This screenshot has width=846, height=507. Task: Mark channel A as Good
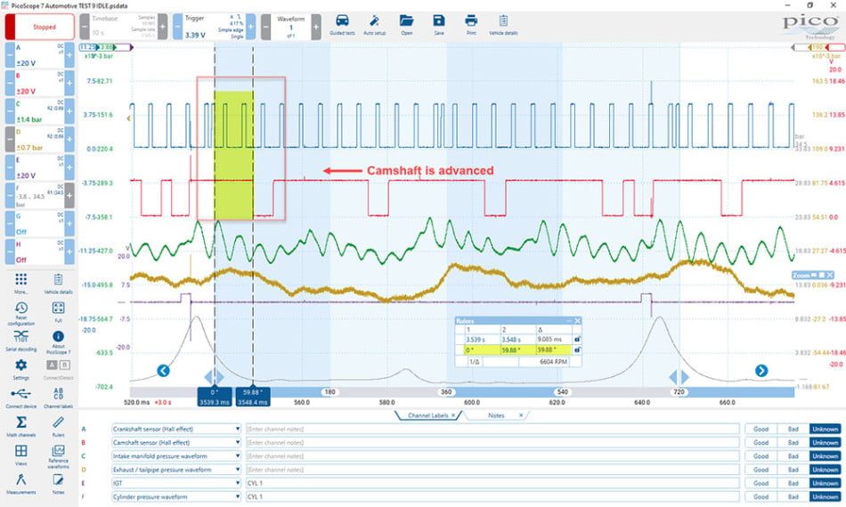click(761, 429)
